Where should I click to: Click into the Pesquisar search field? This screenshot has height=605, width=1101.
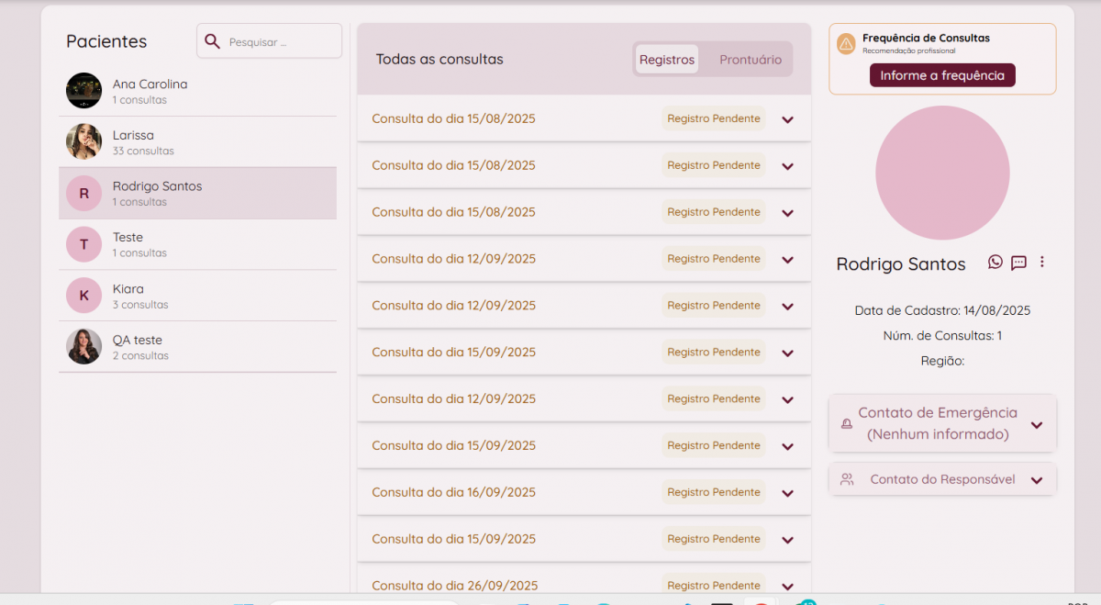(280, 42)
